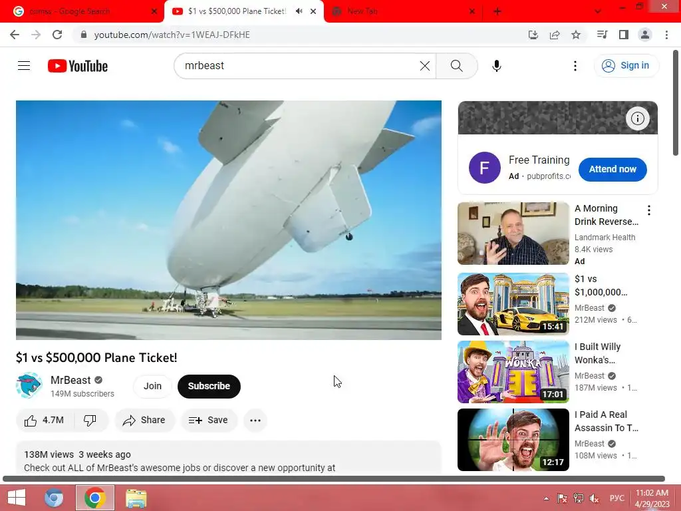Click the horizontal page scrollbar
The image size is (681, 511).
(x=334, y=479)
